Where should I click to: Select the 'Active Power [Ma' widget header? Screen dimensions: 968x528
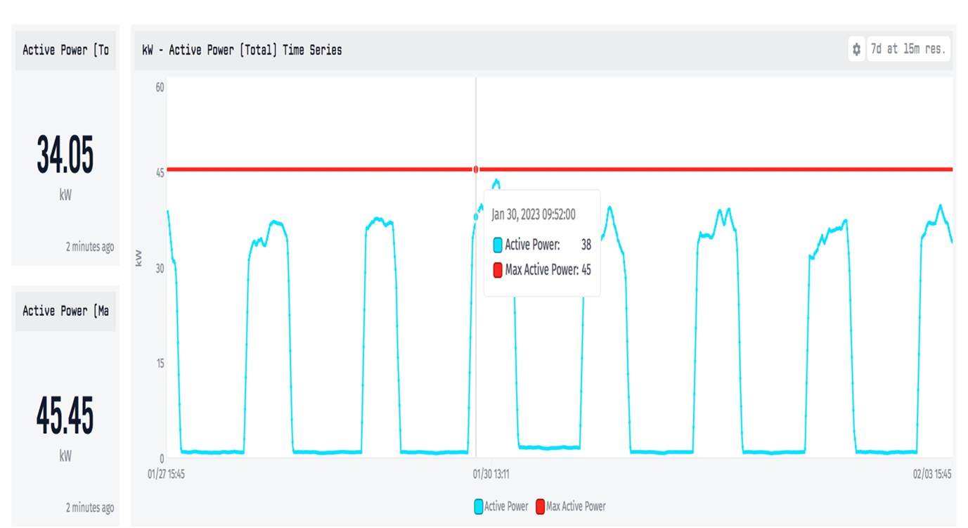pyautogui.click(x=65, y=311)
